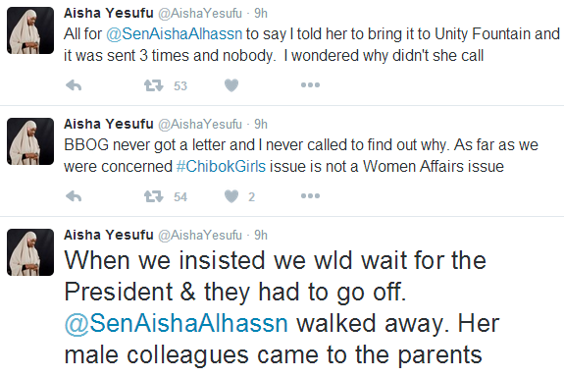The width and height of the screenshot is (564, 377).
Task: Open Aisha Yesufu name on first tweet
Action: point(109,14)
